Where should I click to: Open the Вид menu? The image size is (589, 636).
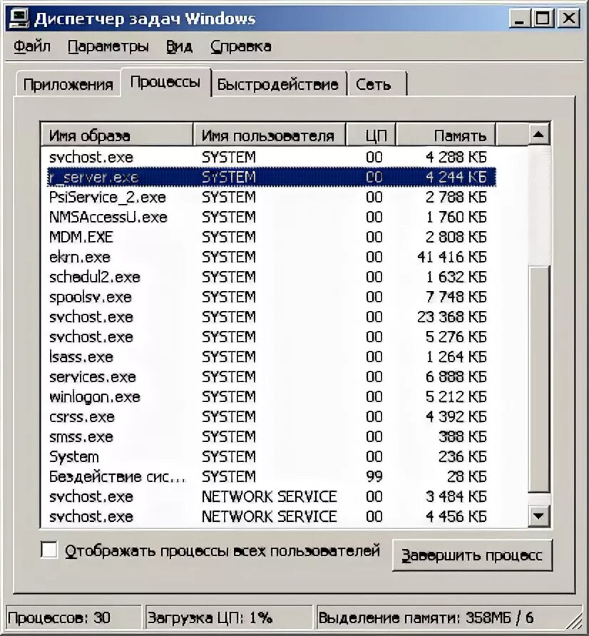pos(179,46)
